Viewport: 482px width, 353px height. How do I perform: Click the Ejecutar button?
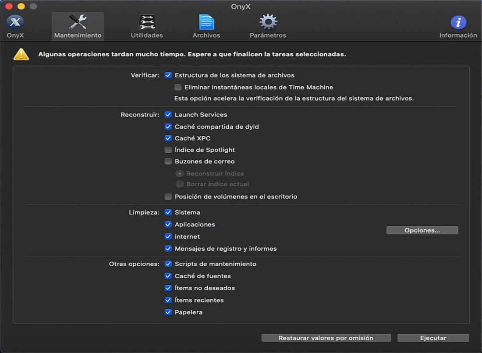(433, 338)
